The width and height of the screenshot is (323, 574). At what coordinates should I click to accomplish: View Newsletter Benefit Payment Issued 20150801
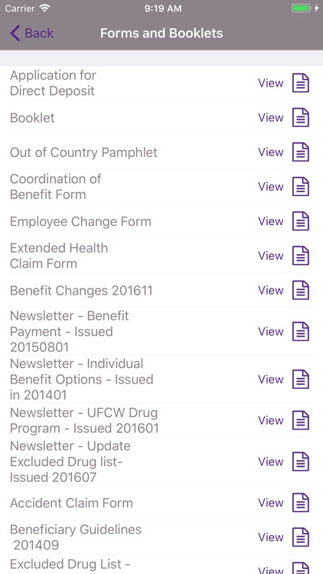tap(271, 331)
